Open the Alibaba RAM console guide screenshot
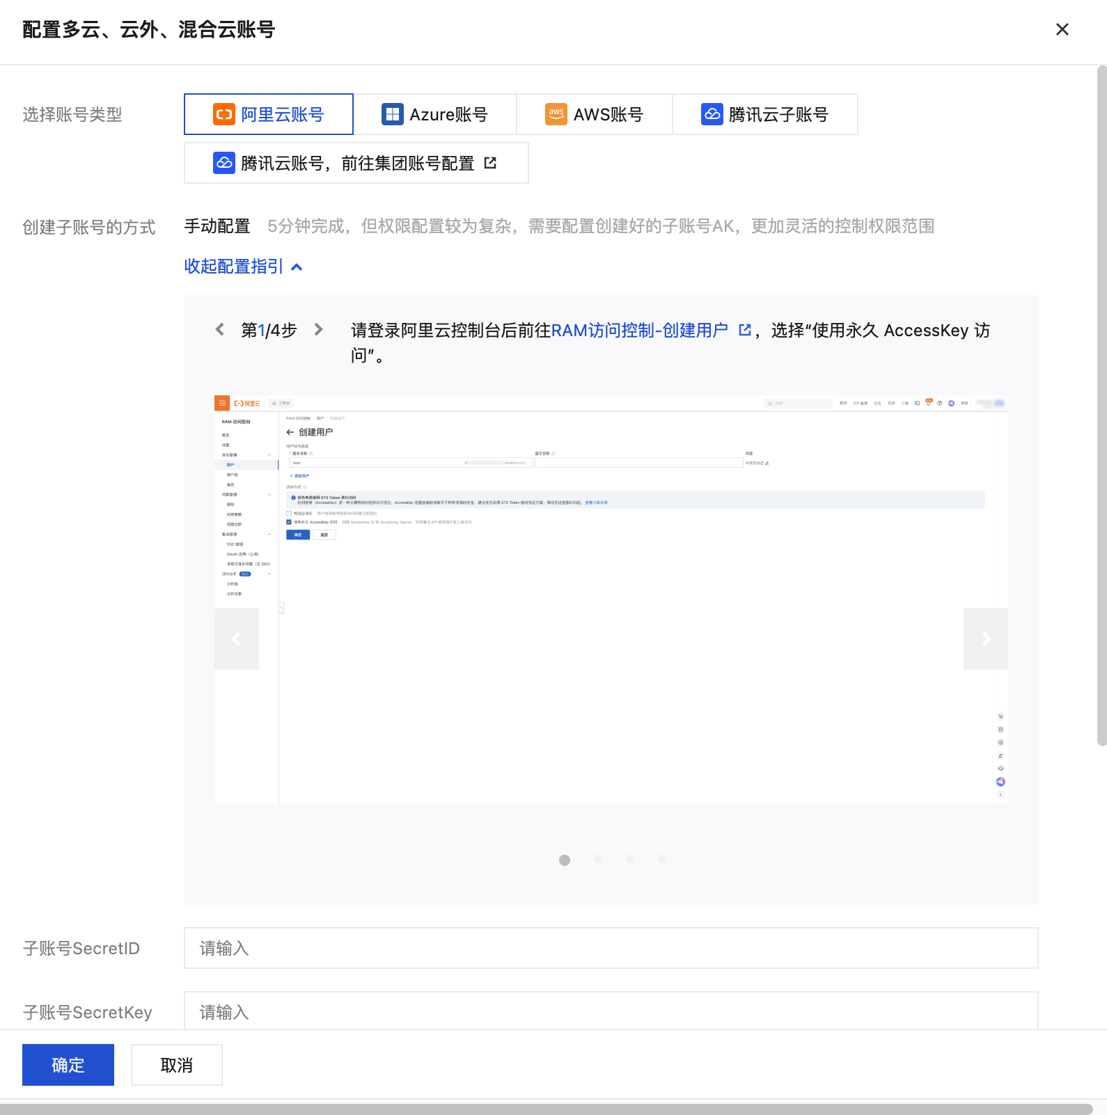 click(611, 600)
